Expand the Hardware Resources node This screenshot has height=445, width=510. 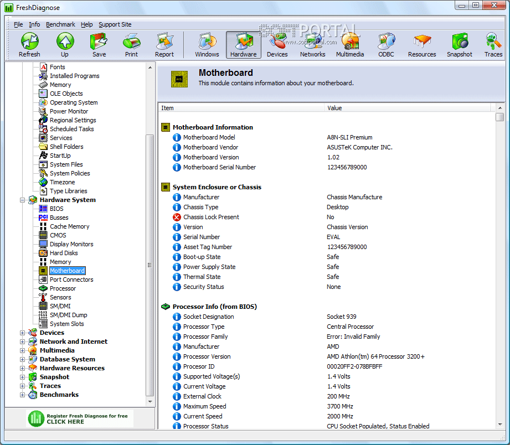click(23, 368)
